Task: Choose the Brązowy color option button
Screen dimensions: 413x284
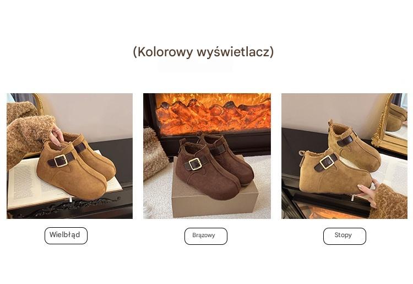Action: (x=206, y=236)
